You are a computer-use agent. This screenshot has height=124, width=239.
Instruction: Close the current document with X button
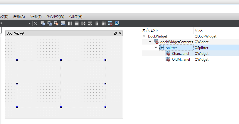click(x=36, y=23)
